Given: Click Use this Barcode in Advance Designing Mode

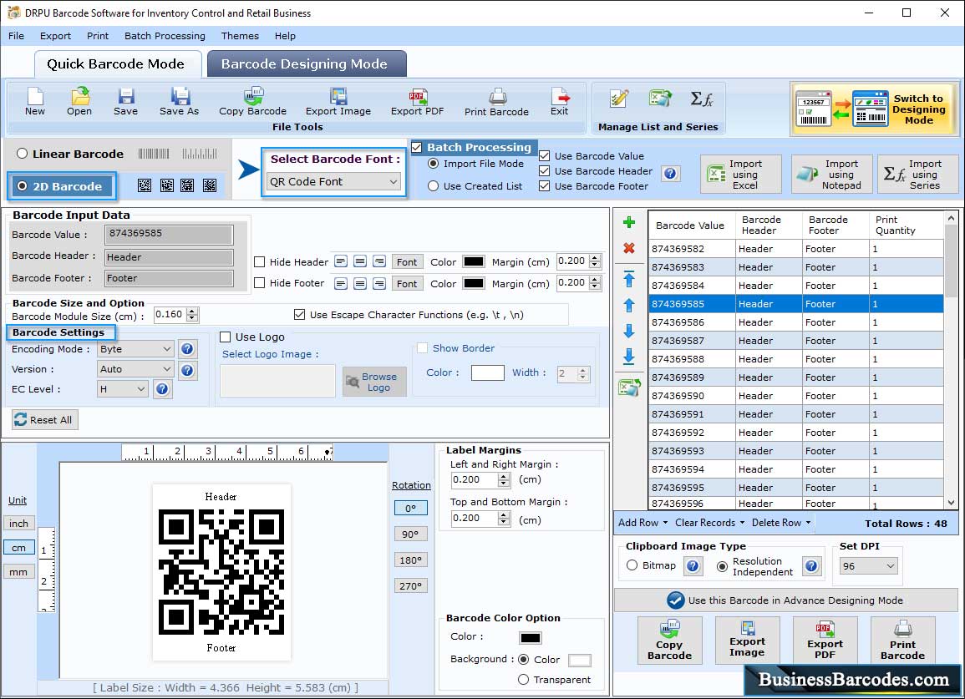Looking at the screenshot, I should [x=786, y=600].
